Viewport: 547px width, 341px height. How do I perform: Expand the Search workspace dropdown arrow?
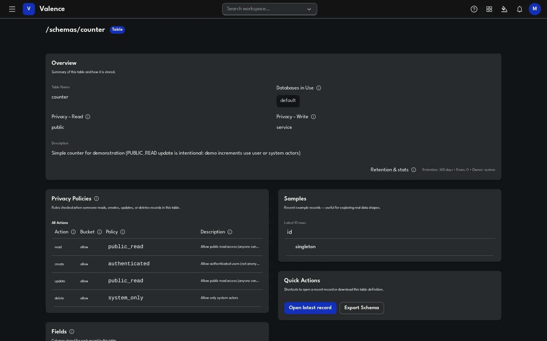309,9
